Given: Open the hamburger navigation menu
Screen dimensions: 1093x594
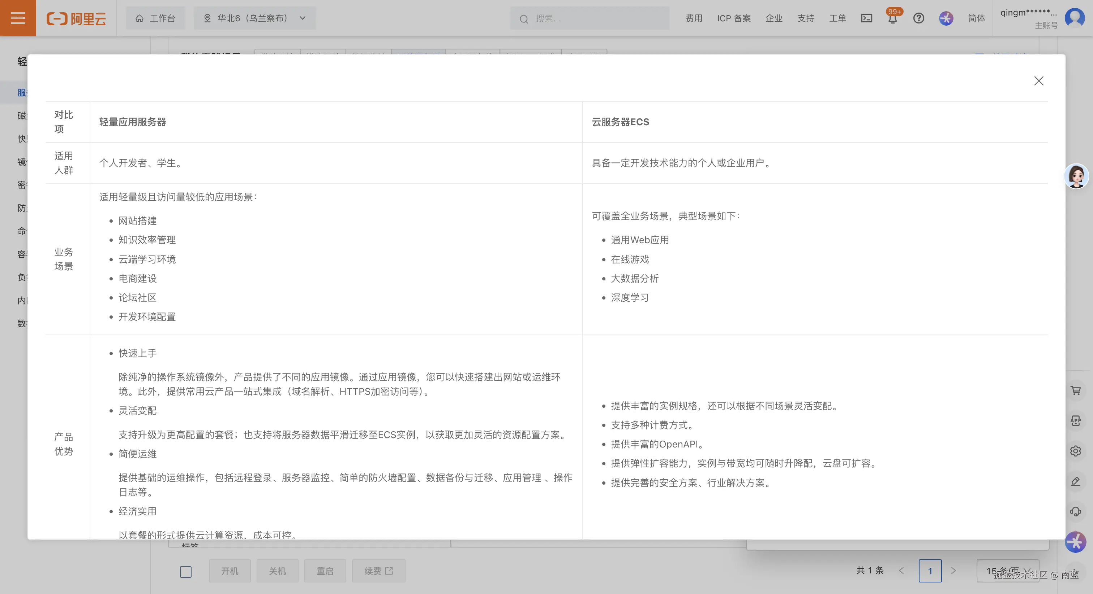Looking at the screenshot, I should tap(18, 18).
